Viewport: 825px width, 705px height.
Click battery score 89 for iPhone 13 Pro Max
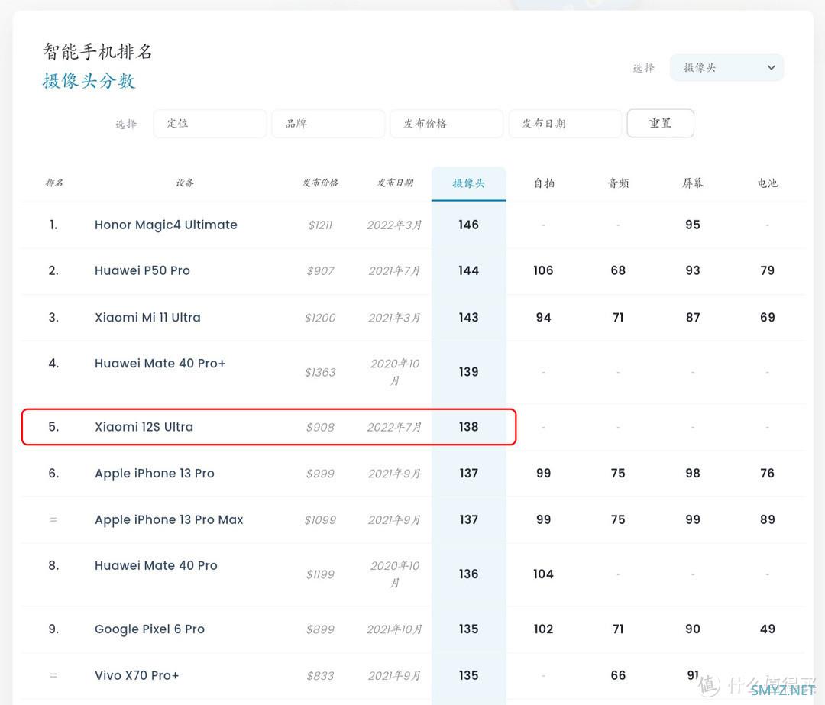tap(768, 520)
